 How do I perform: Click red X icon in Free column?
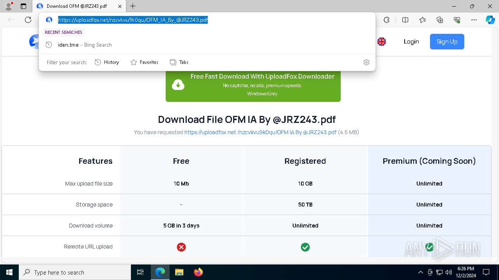(x=181, y=247)
